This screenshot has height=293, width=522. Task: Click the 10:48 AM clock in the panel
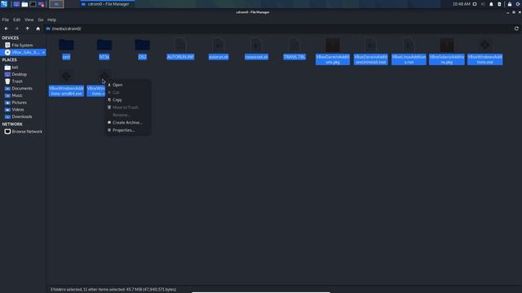pyautogui.click(x=461, y=4)
